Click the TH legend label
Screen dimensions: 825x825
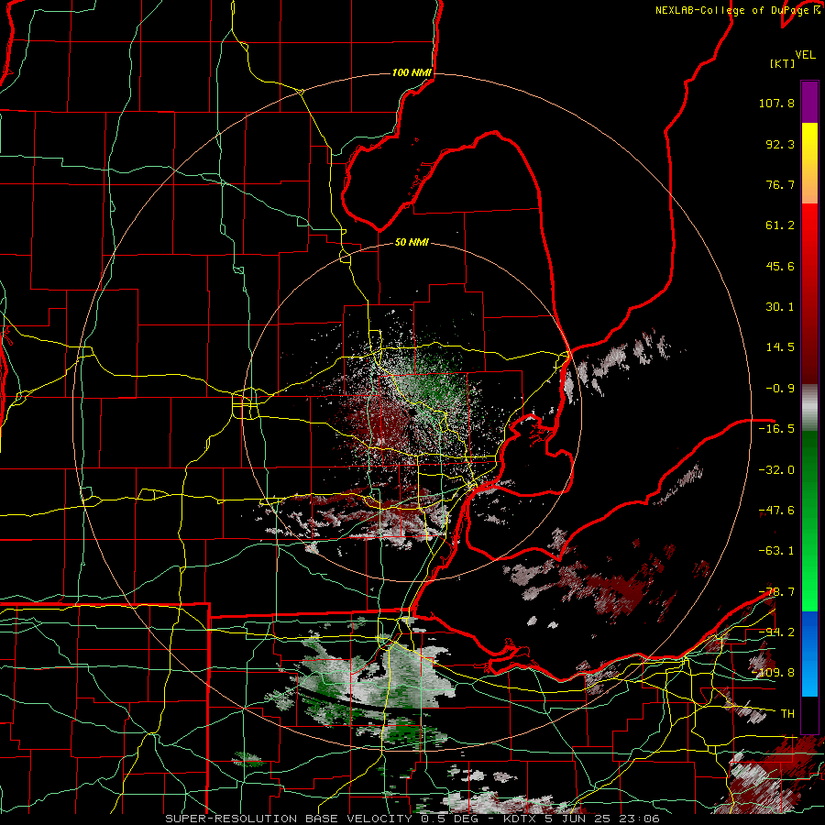coord(787,714)
